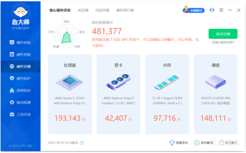Click the 处理器 card title
The height and width of the screenshot is (153, 246).
pos(70,65)
